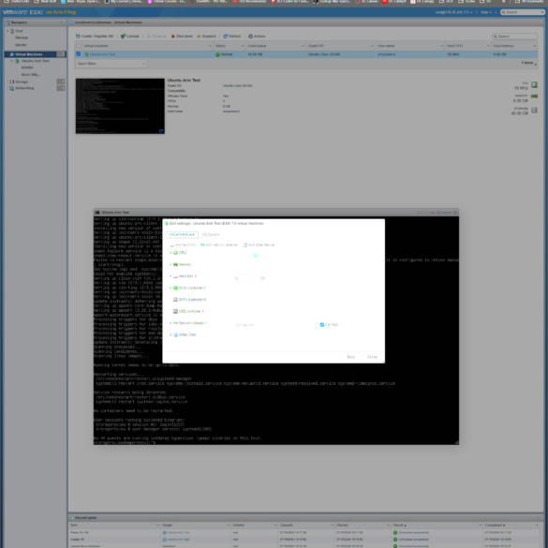Viewport: 548px width, 548px height.
Task: Click the Network Adapter 1 icon
Action: click(175, 323)
